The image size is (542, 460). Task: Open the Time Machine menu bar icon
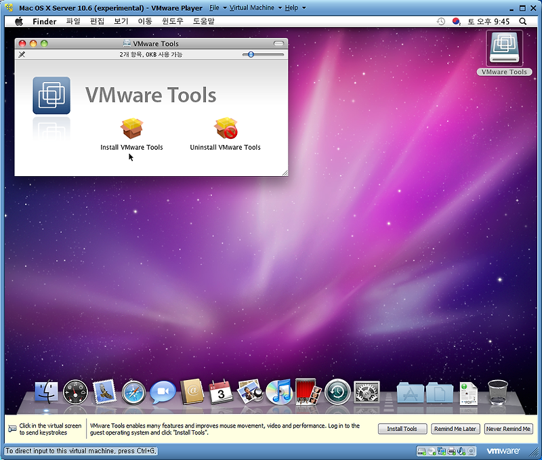tap(441, 22)
